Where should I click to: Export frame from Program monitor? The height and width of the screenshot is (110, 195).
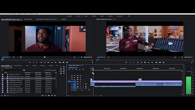tap(163, 62)
